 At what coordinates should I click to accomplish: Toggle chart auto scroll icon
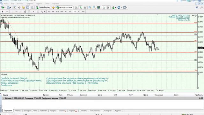(104, 7)
